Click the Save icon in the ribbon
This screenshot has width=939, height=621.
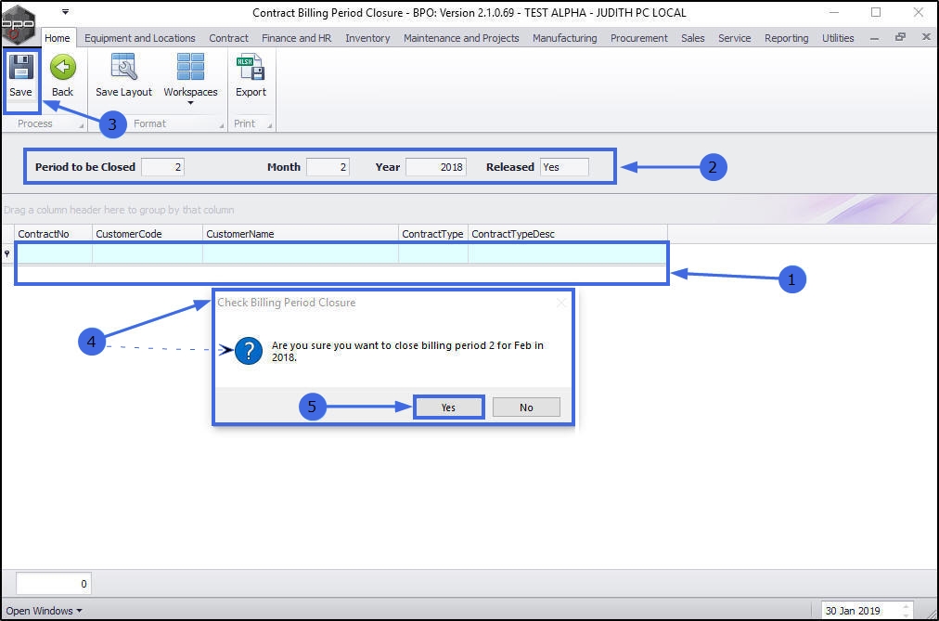pos(21,67)
